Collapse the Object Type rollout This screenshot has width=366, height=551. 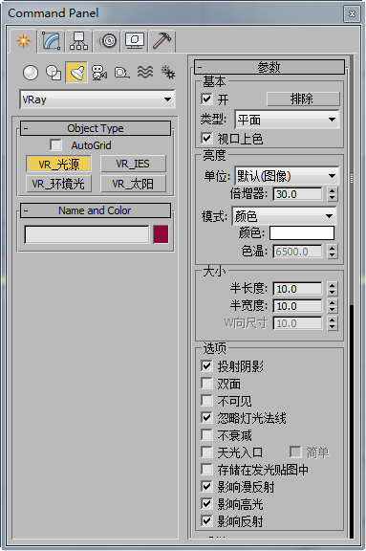coord(96,128)
